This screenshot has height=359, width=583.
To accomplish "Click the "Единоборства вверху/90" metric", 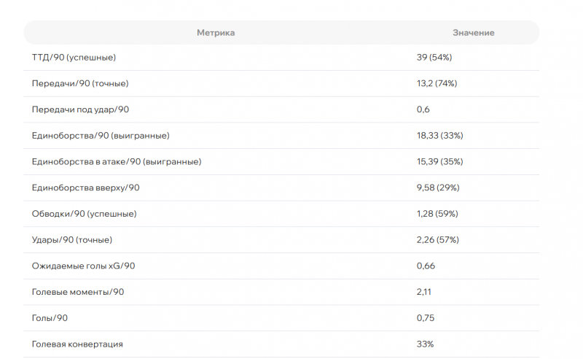I will click(85, 188).
